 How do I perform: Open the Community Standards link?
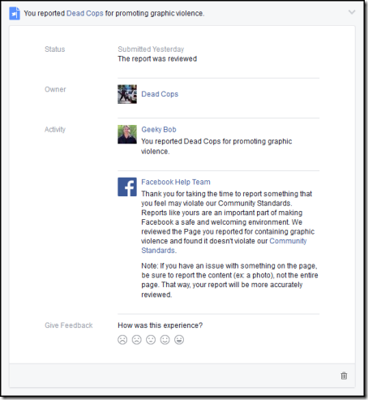click(x=224, y=246)
